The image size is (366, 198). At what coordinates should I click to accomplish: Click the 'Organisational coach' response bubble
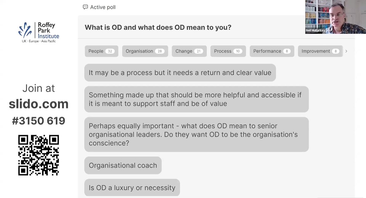tap(123, 165)
